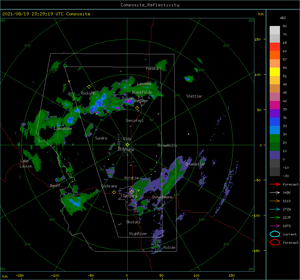Click the Sundre town label
The width and height of the screenshot is (300, 280).
tap(101, 138)
